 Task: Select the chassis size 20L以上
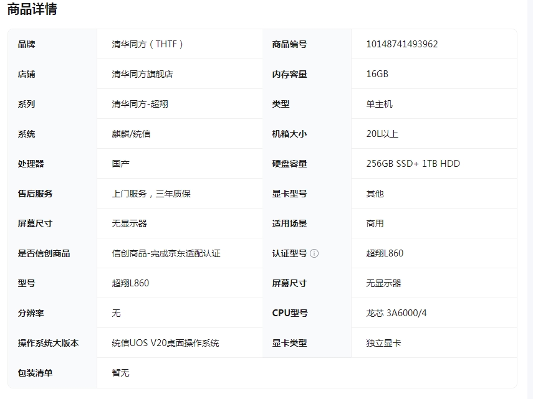(x=382, y=134)
